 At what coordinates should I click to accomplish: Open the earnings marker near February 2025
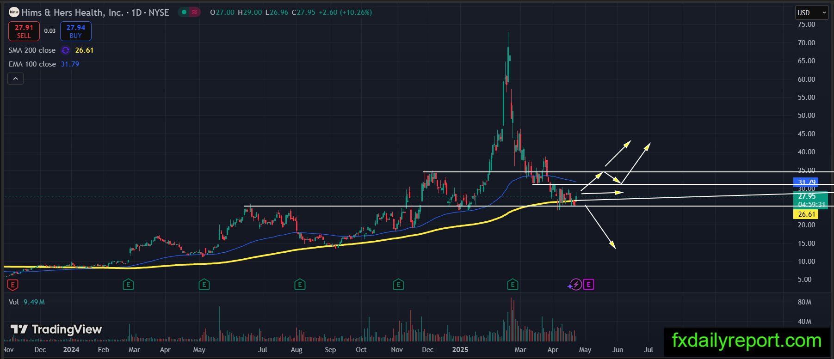[x=513, y=285]
